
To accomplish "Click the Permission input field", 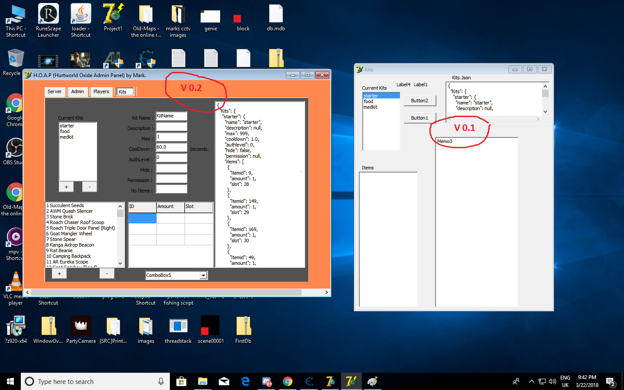I will 172,179.
